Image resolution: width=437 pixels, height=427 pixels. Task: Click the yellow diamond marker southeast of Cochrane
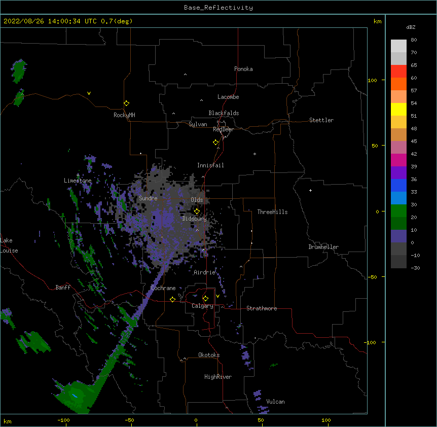172,299
